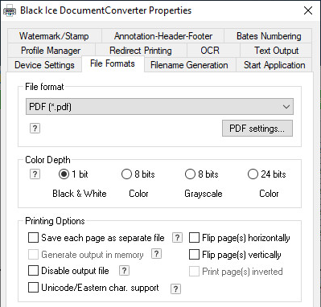Screen dimensions: 321x307
Task: Click the Grayscale label text
Action: [x=204, y=194]
